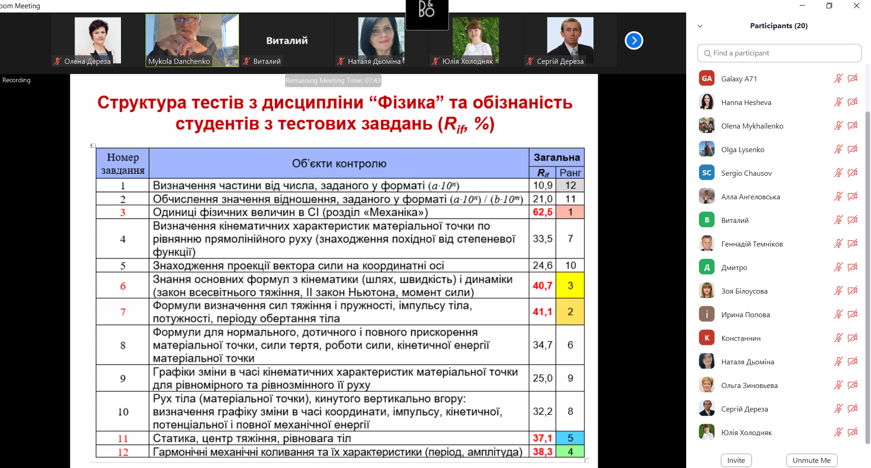This screenshot has height=468, width=871.
Task: Click Ирина Попова participant name
Action: click(745, 315)
